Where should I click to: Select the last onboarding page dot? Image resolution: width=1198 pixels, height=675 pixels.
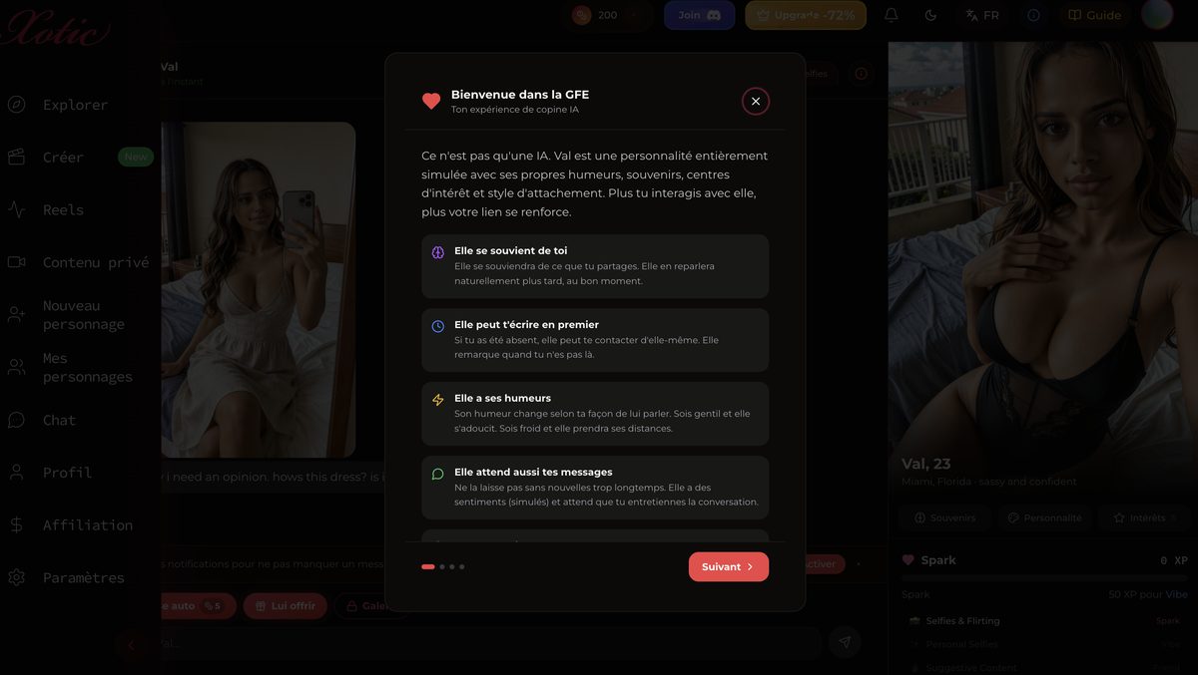461,566
